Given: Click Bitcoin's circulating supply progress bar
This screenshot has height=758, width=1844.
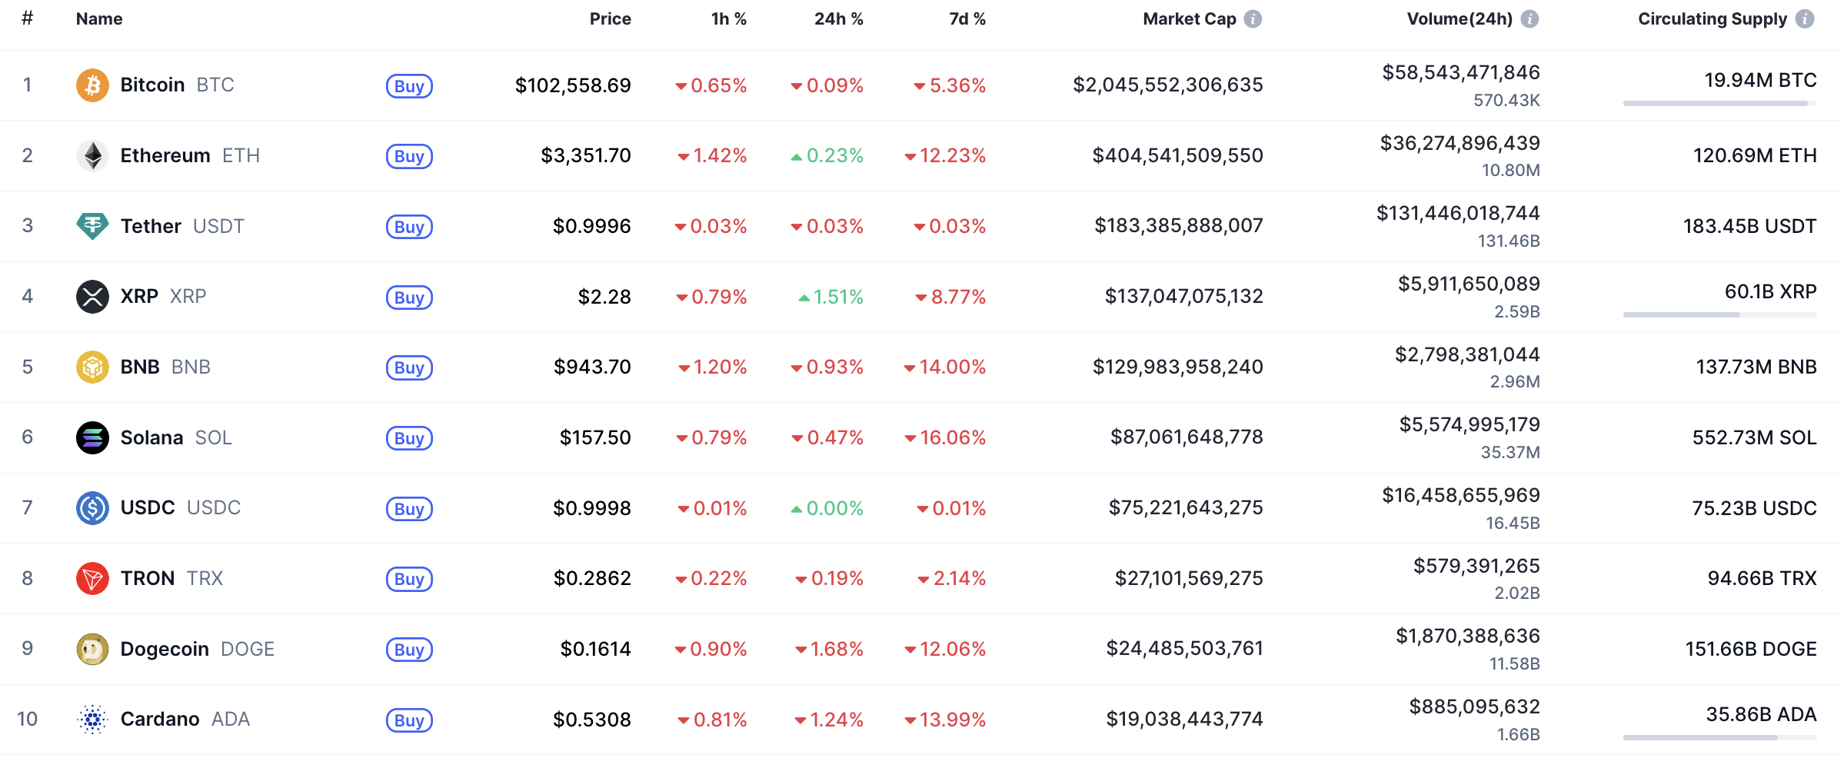Looking at the screenshot, I should [1719, 103].
